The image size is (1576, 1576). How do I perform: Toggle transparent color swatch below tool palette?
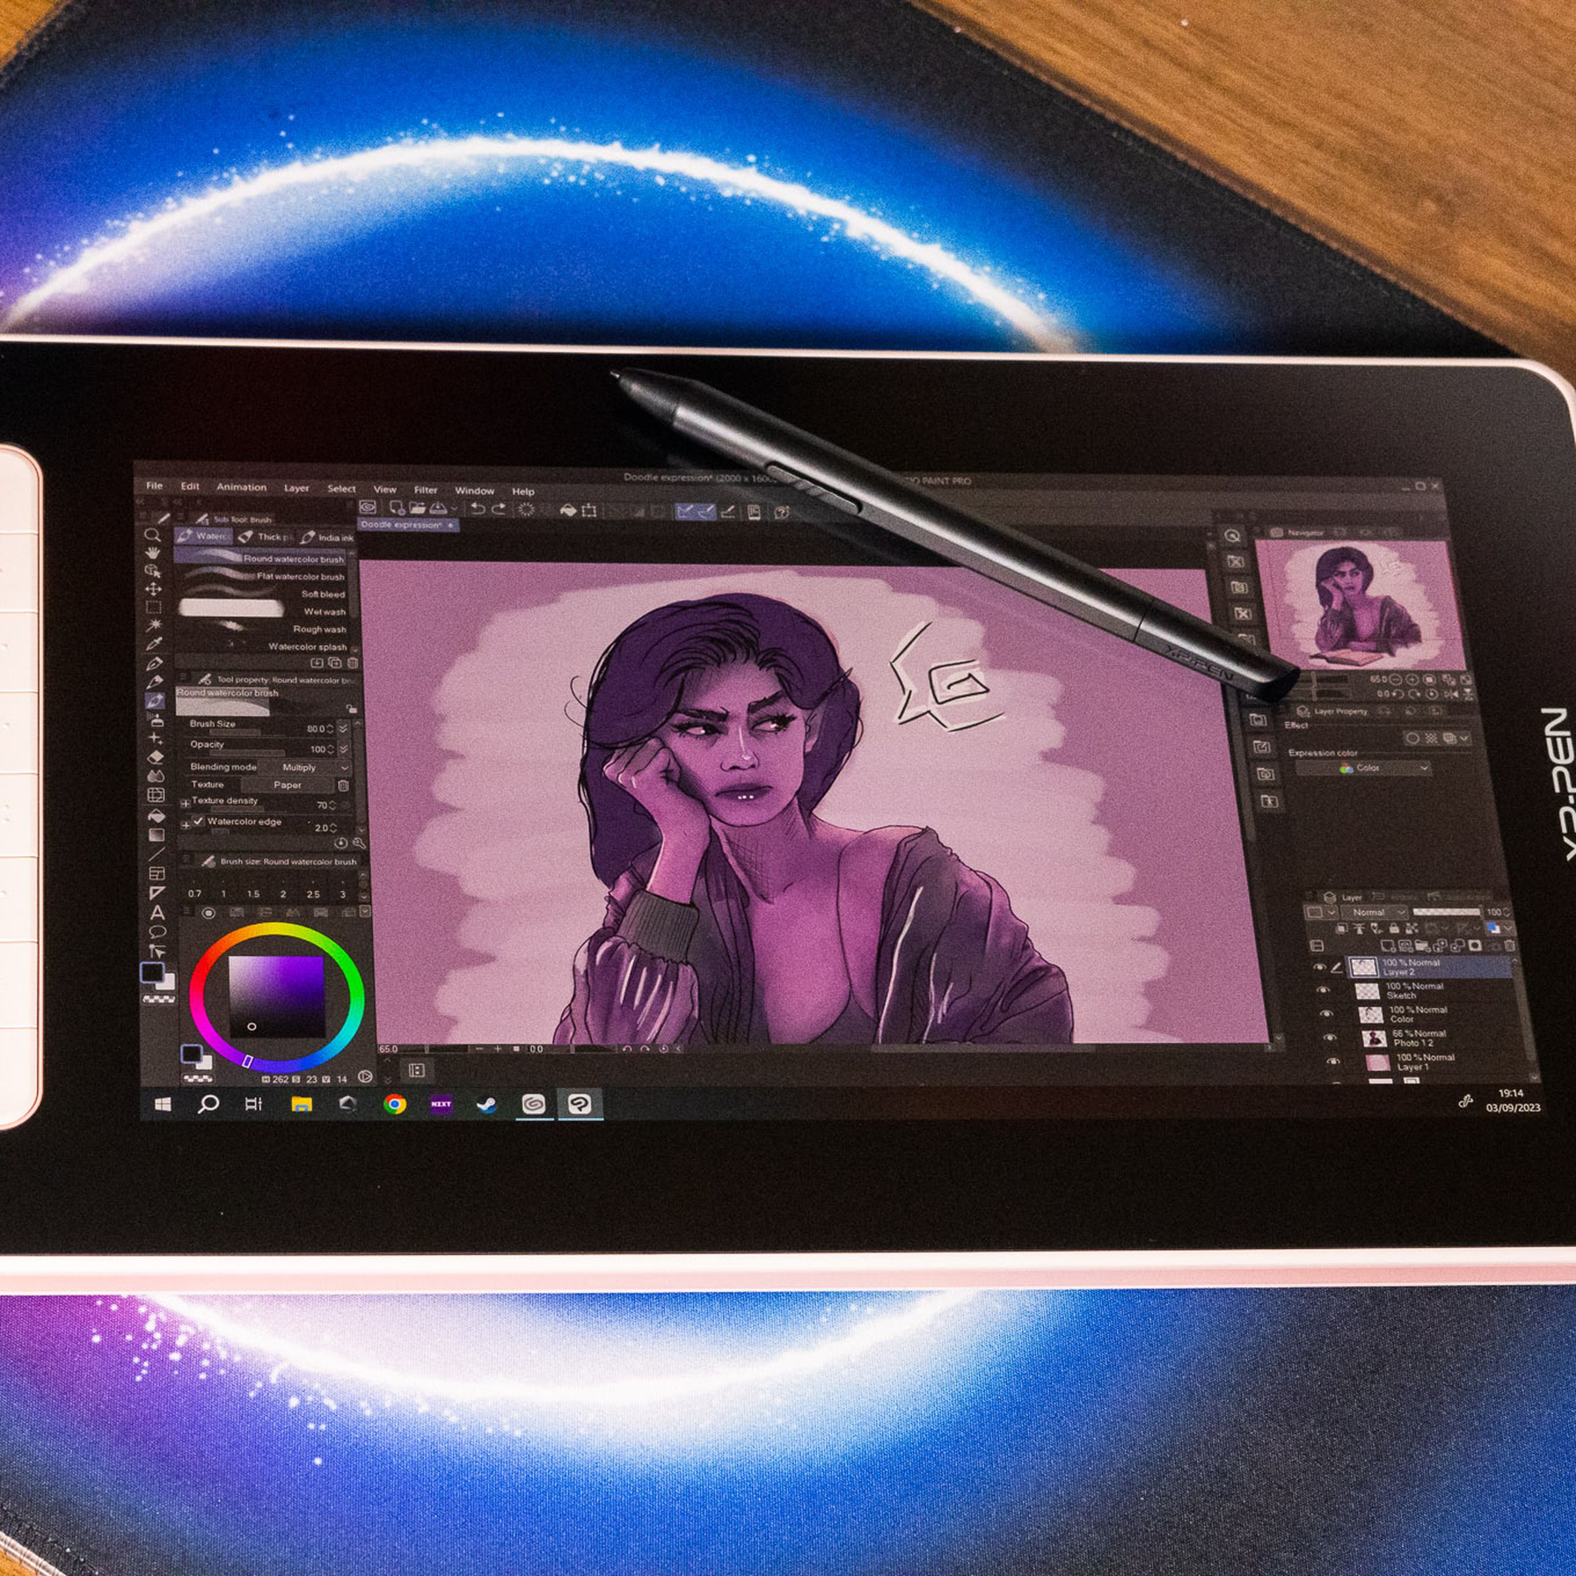(159, 999)
